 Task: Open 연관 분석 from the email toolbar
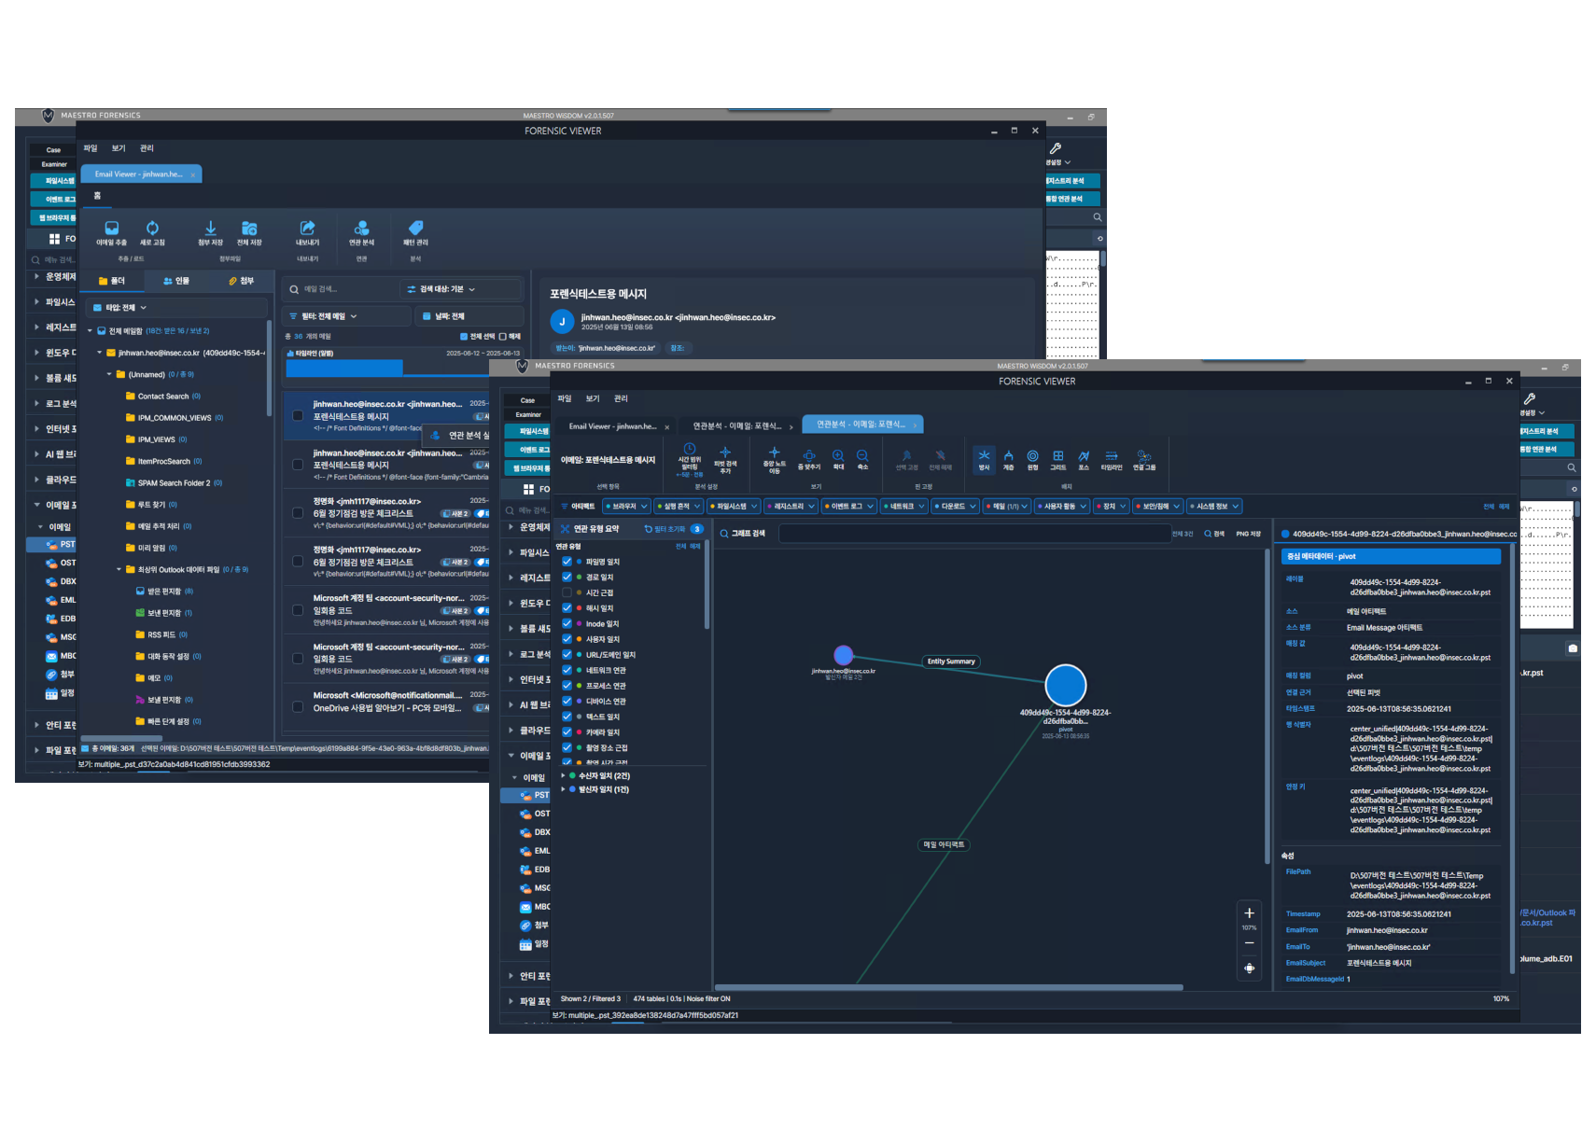click(x=361, y=229)
